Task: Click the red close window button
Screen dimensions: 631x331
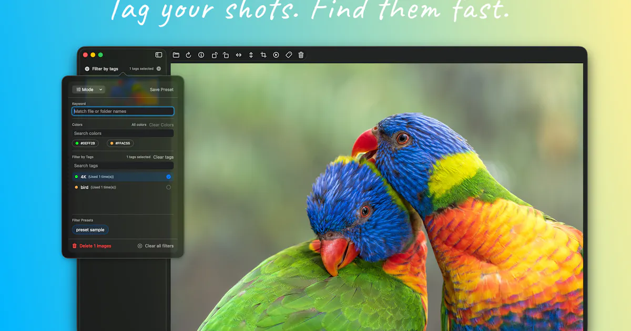Action: point(86,55)
